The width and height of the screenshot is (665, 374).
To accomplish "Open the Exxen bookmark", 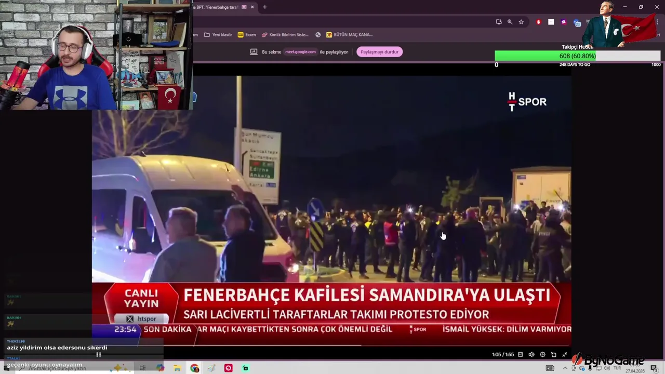I will coord(247,35).
